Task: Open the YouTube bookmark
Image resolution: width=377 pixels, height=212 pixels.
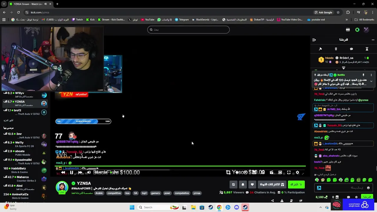Action: pyautogui.click(x=148, y=20)
